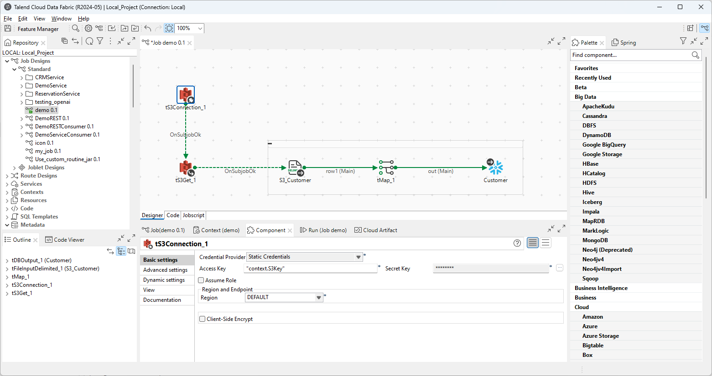
Task: Open the 100% zoom level dropdown
Action: [x=200, y=28]
